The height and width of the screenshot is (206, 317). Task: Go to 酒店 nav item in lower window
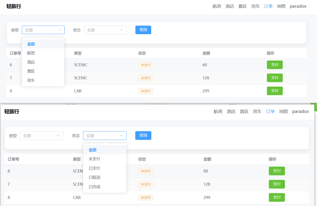(x=231, y=112)
